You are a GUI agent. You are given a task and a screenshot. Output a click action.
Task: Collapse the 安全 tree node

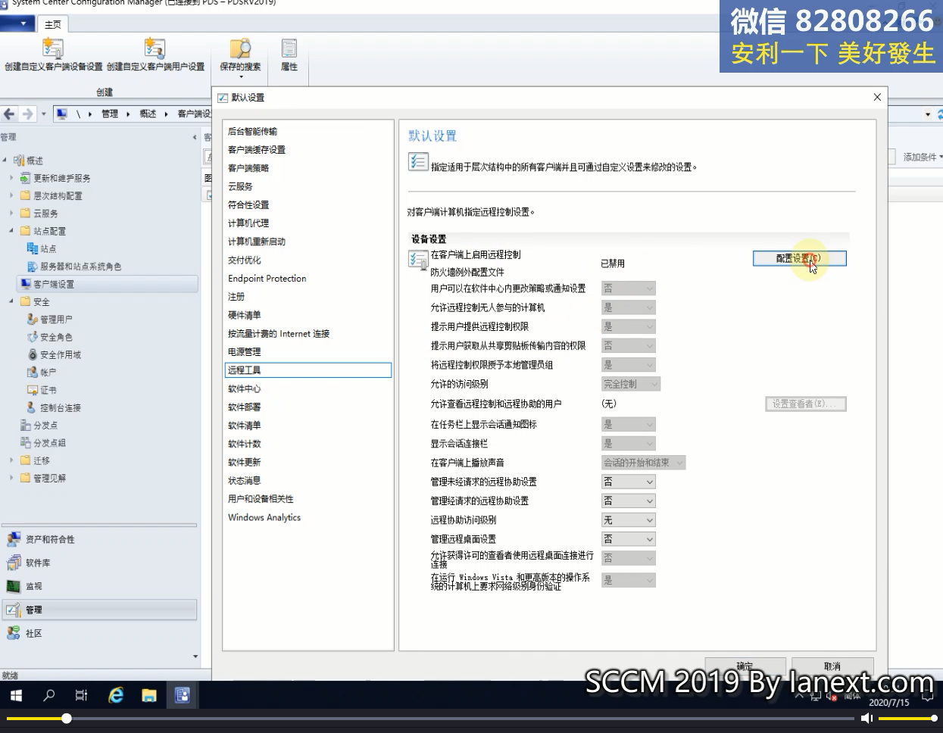[x=11, y=301]
